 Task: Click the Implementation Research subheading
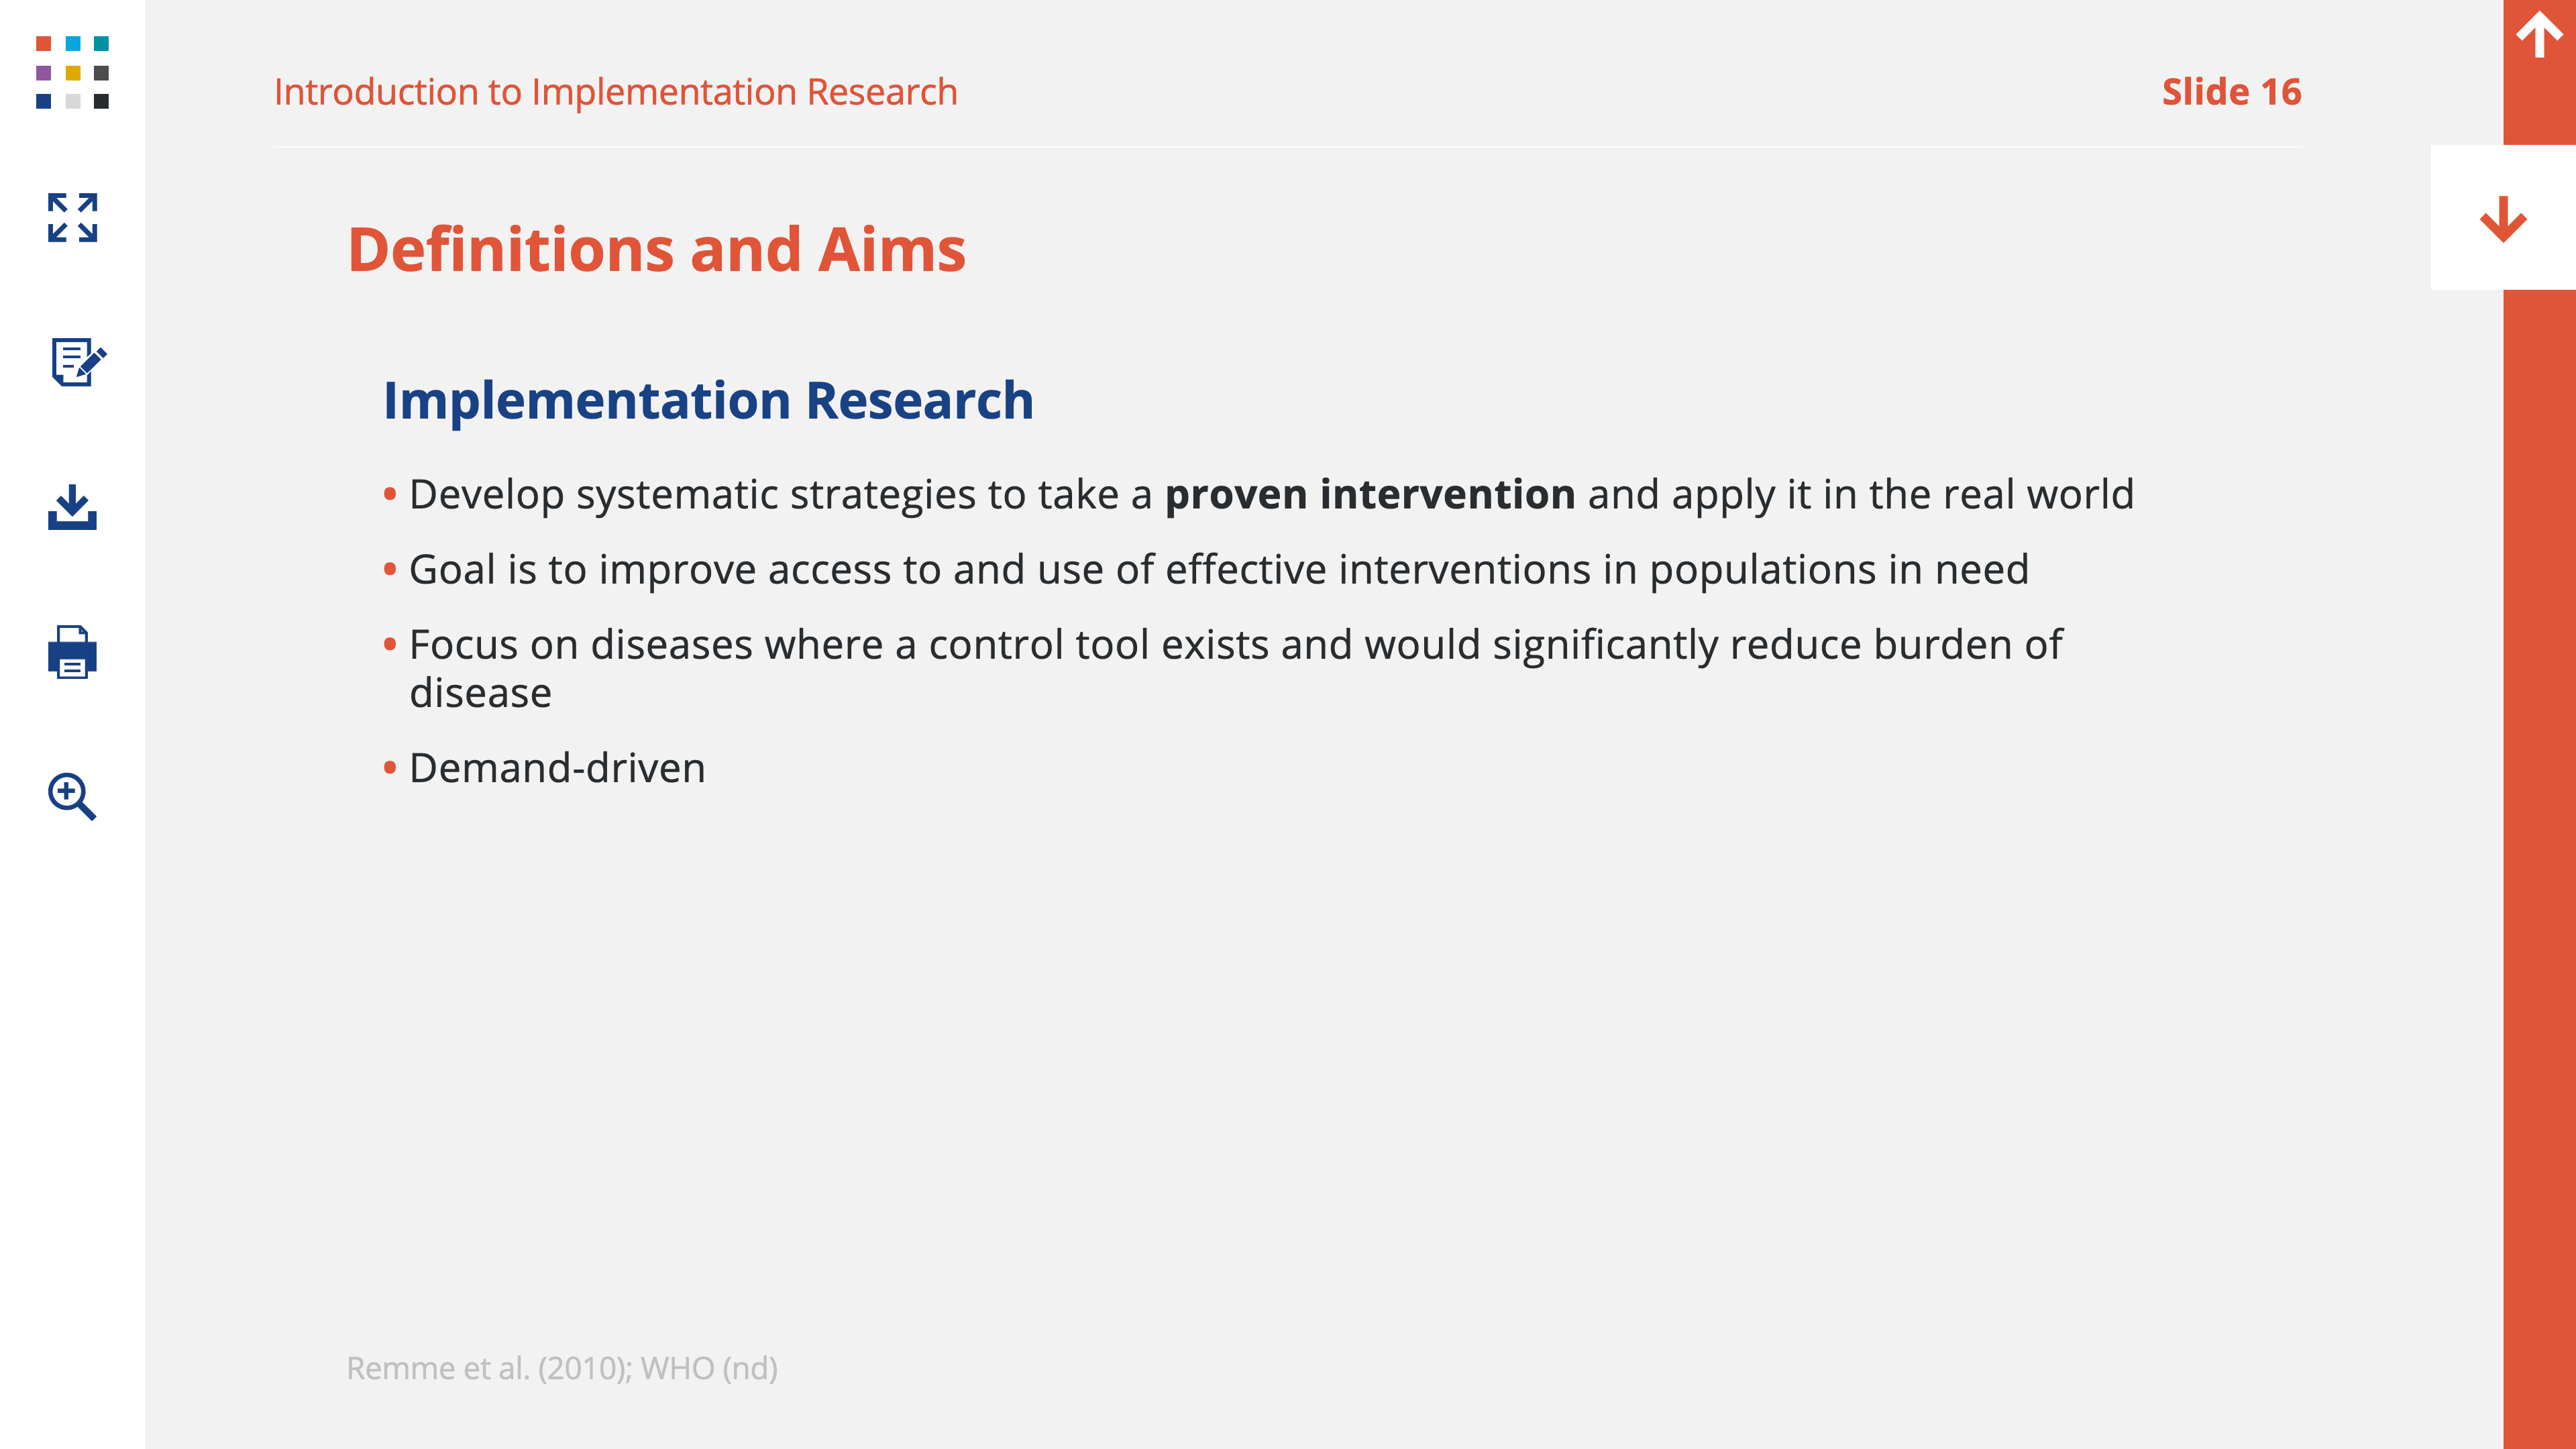pos(708,400)
